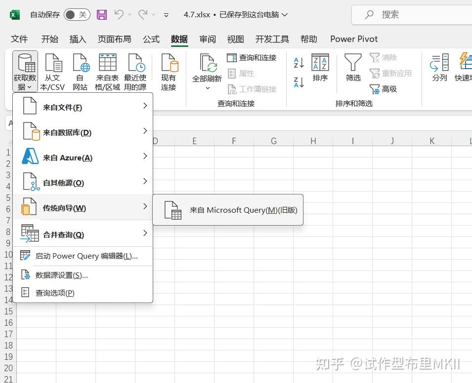Open the Power Pivot tab
This screenshot has width=472, height=383.
353,39
